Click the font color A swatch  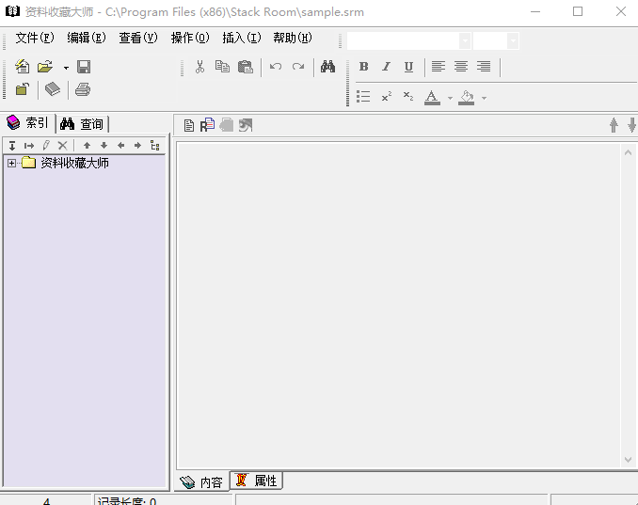[432, 97]
